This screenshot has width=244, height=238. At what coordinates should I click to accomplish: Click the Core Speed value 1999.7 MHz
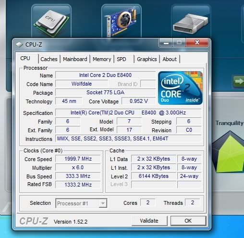(78, 159)
